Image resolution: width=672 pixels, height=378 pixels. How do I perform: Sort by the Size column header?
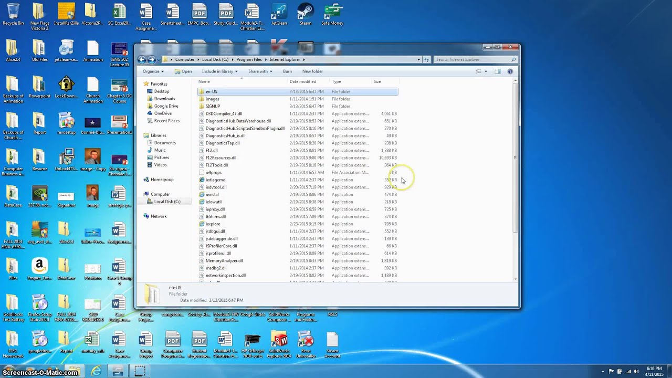pyautogui.click(x=385, y=81)
